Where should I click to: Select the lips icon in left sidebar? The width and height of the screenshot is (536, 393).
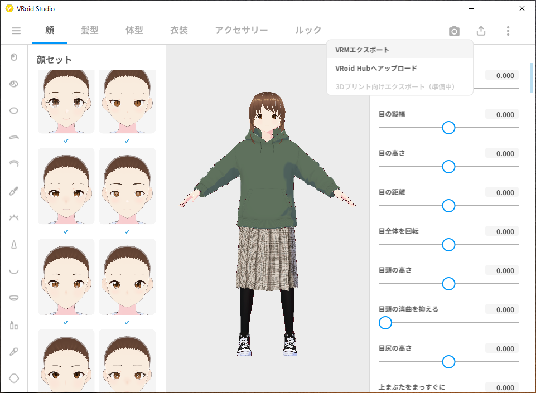click(14, 298)
